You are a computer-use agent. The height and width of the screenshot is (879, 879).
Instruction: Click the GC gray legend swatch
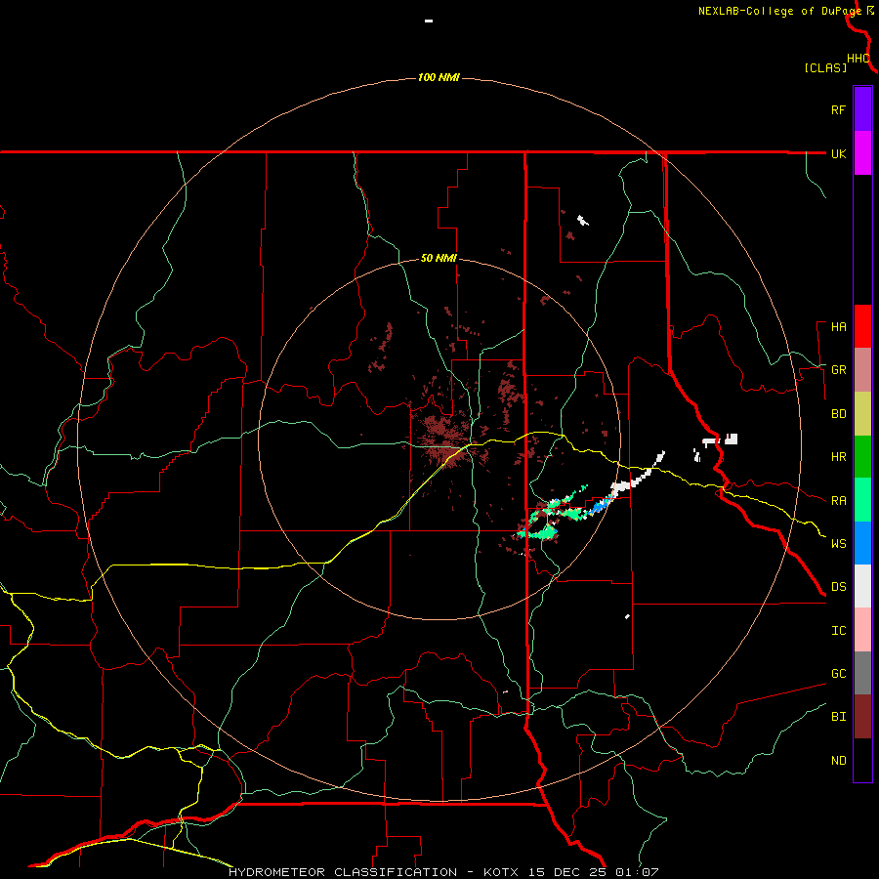(862, 673)
